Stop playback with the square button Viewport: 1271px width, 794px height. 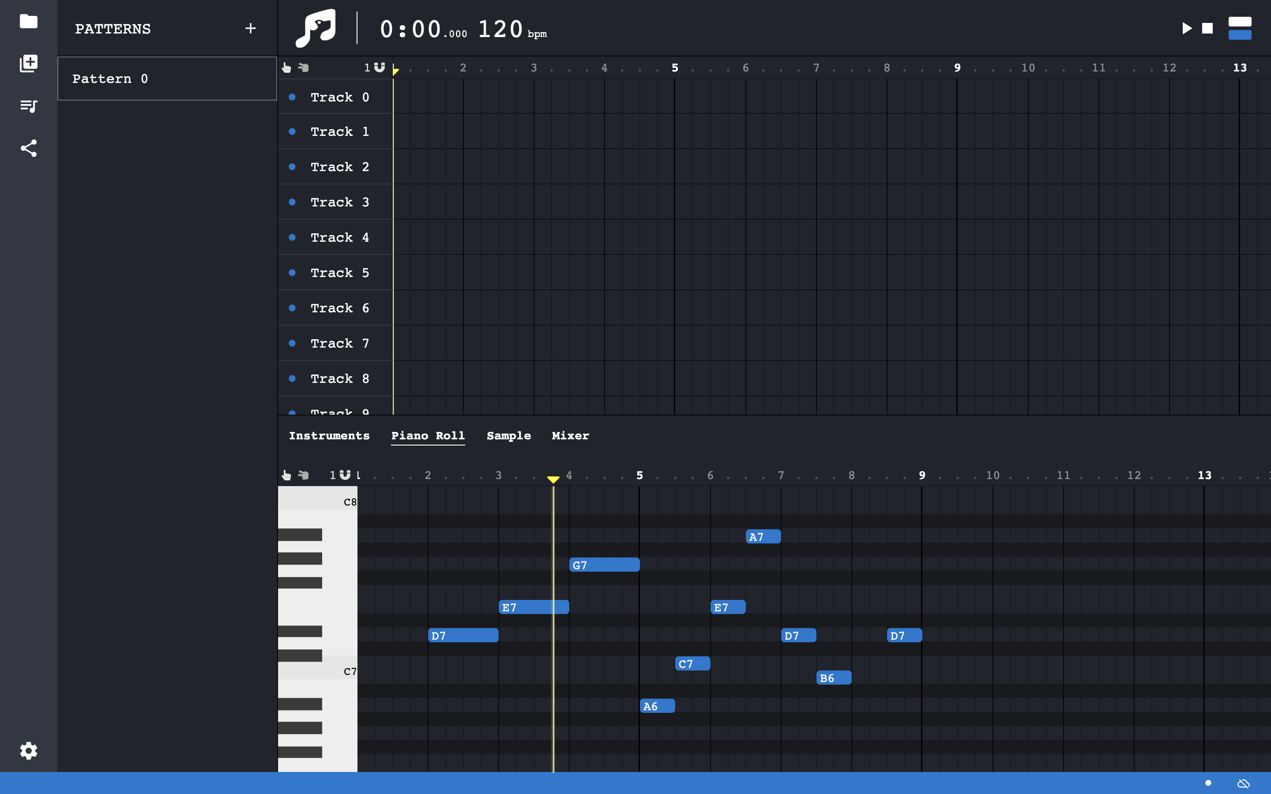(x=1207, y=28)
